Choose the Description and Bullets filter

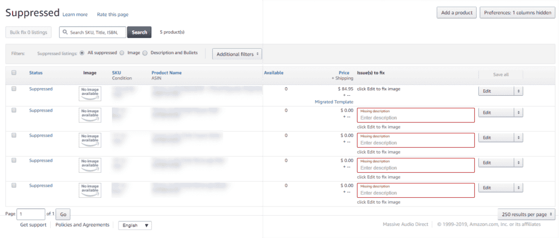(x=145, y=53)
